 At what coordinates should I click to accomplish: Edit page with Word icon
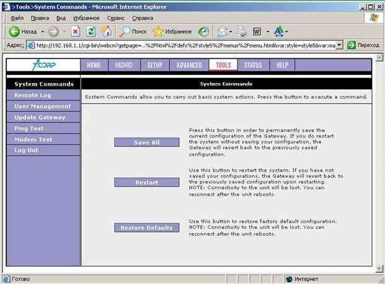point(257,32)
